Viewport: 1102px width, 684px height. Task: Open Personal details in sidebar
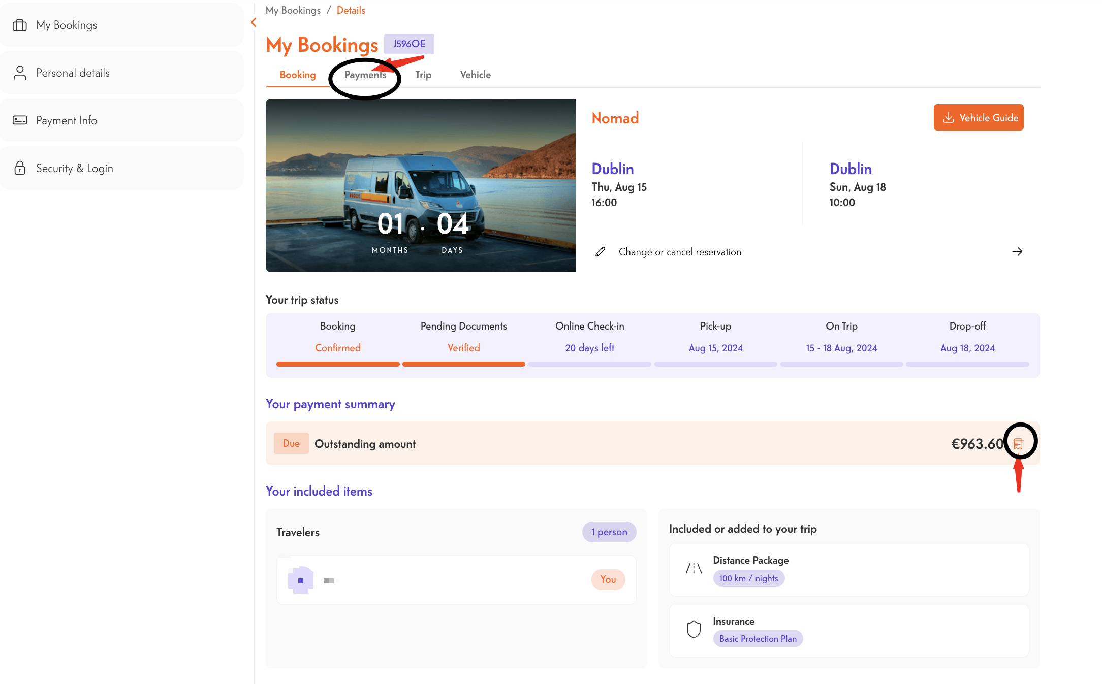pos(121,73)
